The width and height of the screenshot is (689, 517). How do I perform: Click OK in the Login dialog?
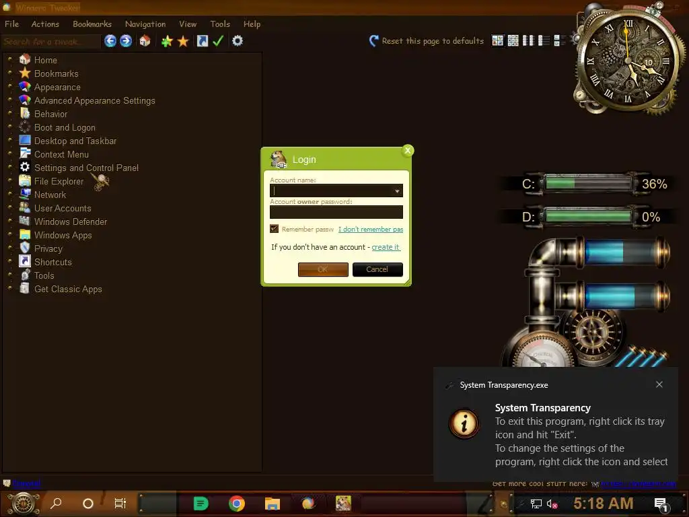(323, 269)
